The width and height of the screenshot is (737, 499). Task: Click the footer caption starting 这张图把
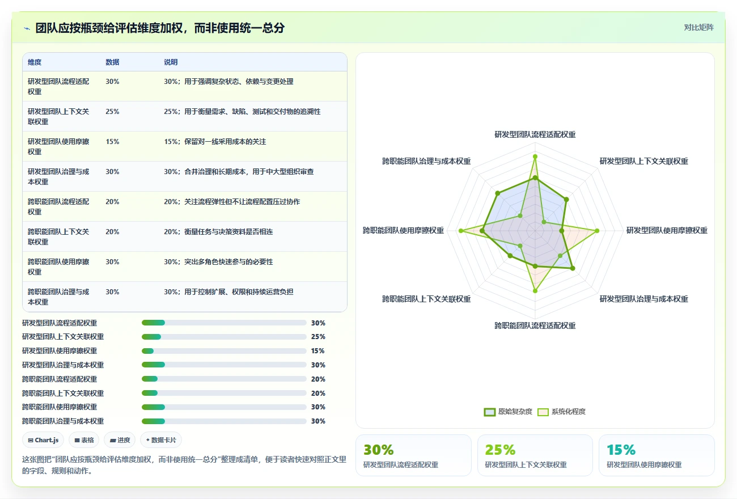(184, 465)
